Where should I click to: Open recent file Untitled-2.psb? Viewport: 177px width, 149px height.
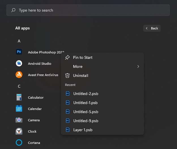click(86, 94)
